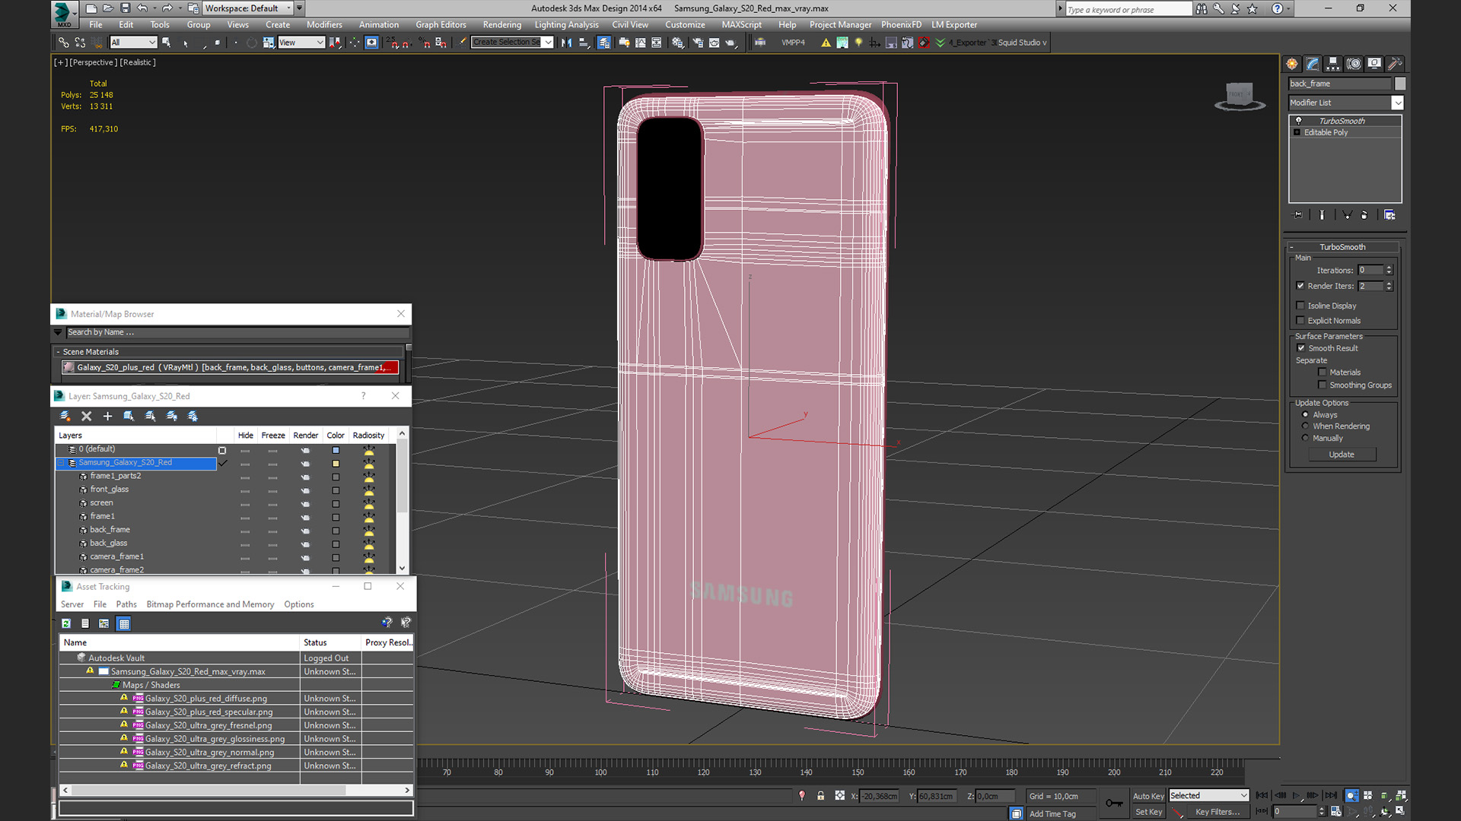This screenshot has width=1461, height=821.
Task: Click the Auto Key button
Action: (x=1148, y=796)
